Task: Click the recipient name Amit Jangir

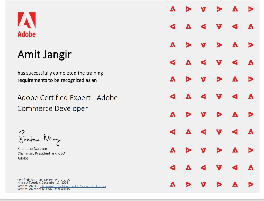Action: (45, 55)
